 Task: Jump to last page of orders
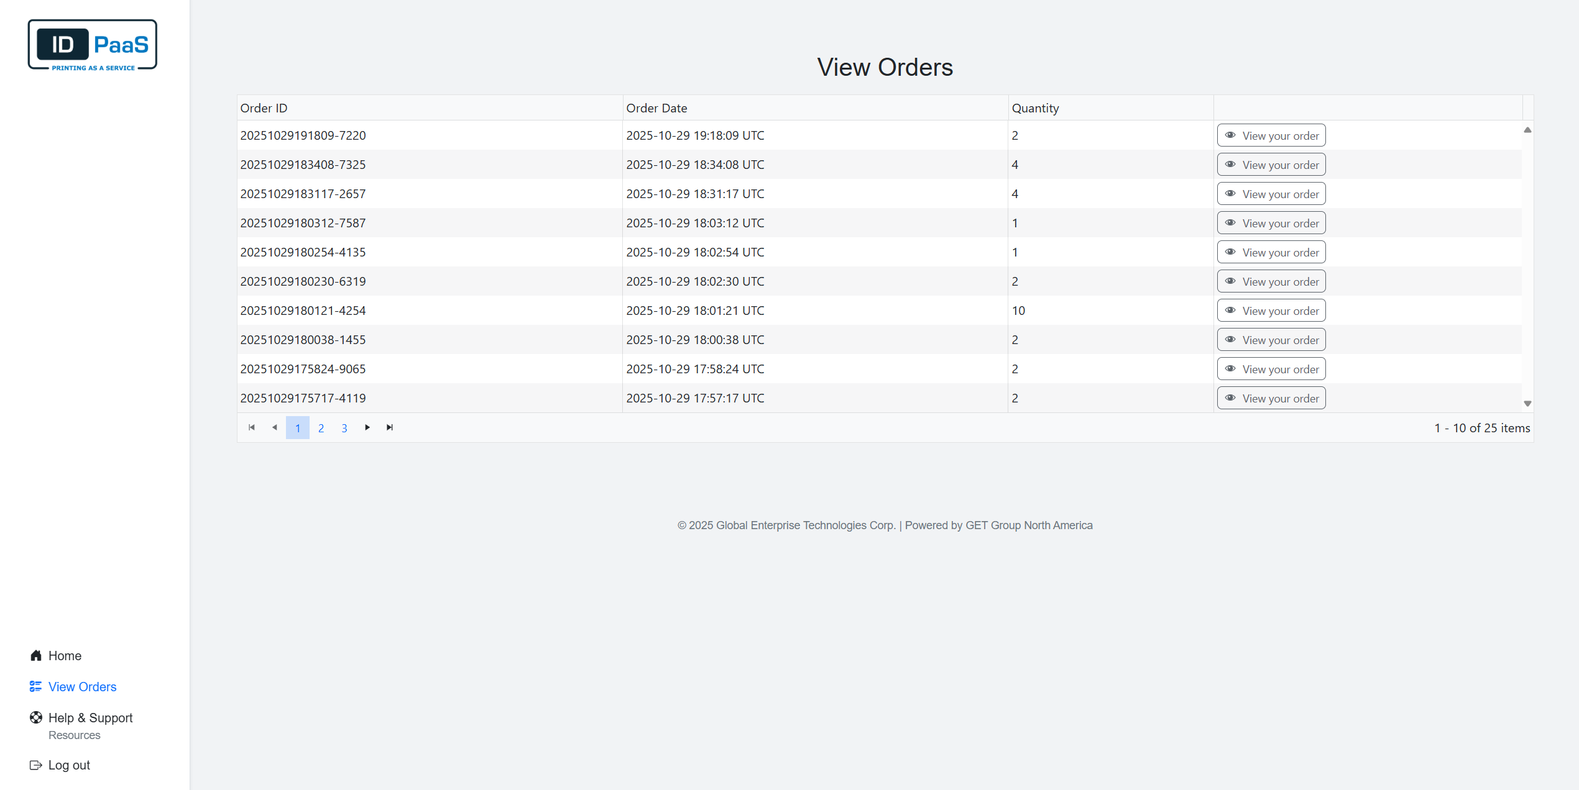pyautogui.click(x=390, y=427)
